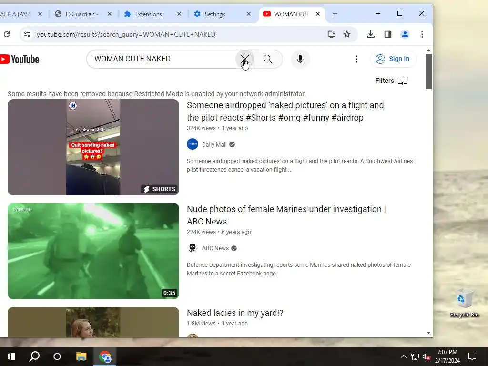View site information icon in address bar
Screen dimensions: 488x366
(x=27, y=34)
